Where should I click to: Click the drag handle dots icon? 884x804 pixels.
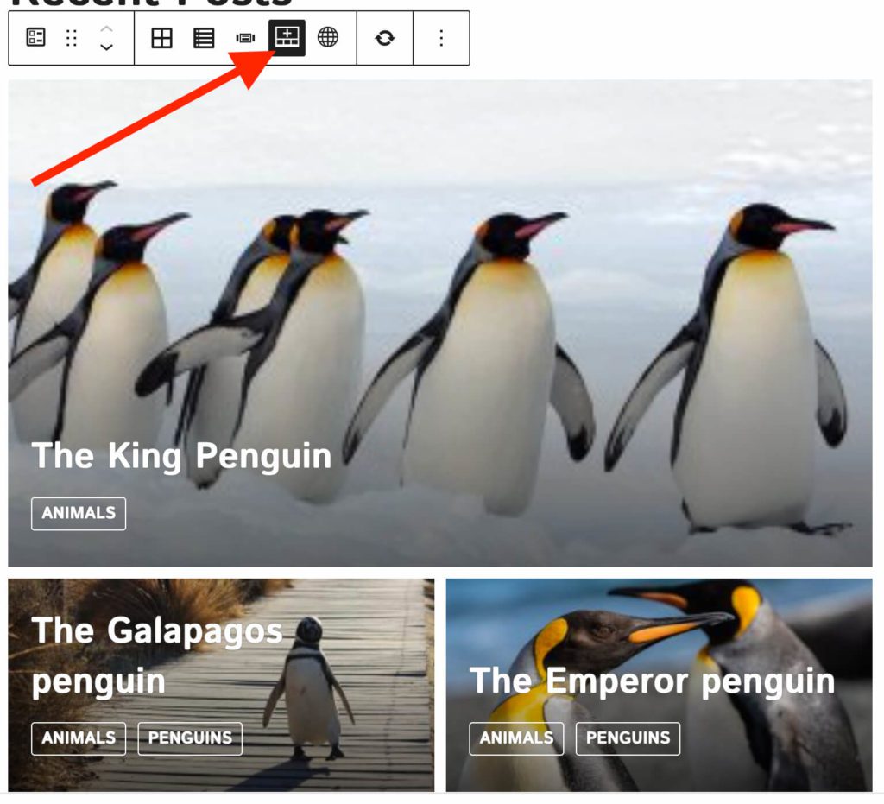(71, 38)
